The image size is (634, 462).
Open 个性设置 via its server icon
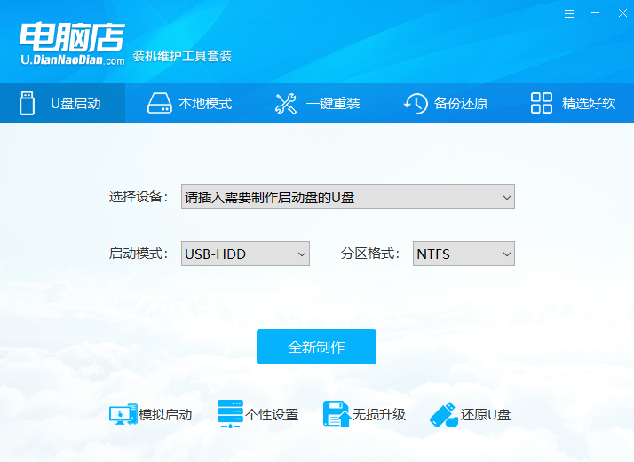[229, 414]
